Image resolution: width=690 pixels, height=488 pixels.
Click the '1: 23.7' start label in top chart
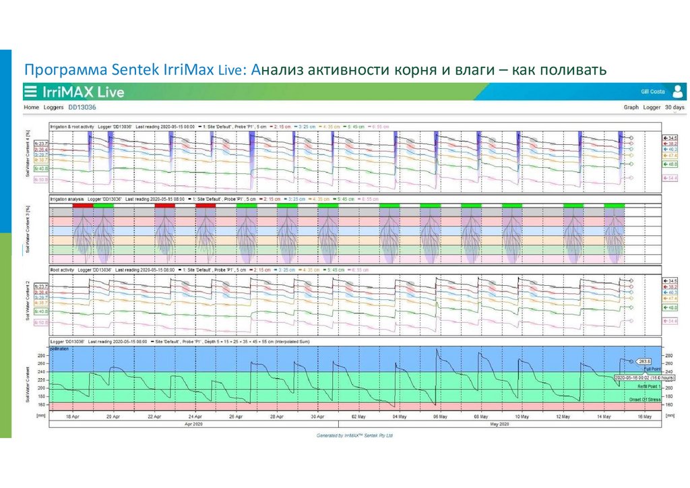[x=41, y=144]
